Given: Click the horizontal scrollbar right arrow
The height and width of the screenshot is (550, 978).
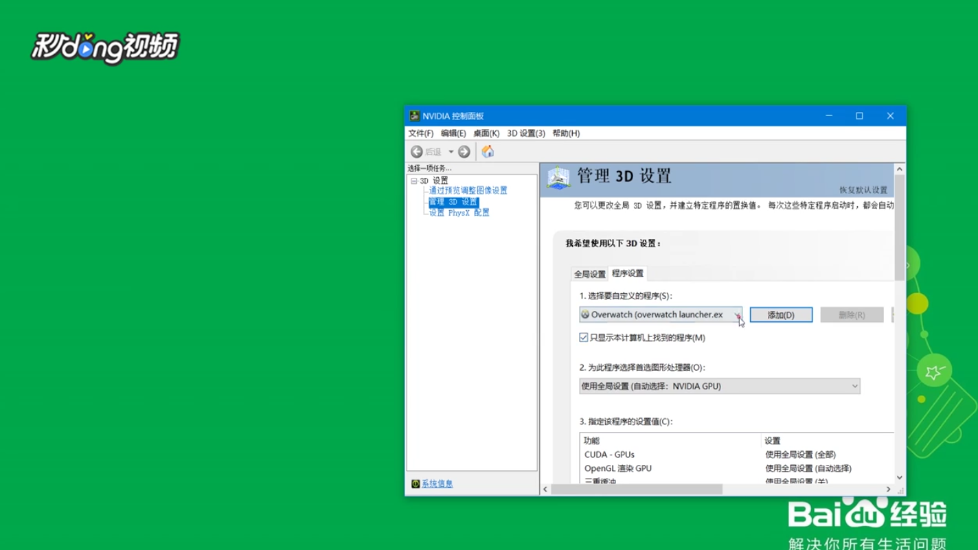Looking at the screenshot, I should click(x=889, y=490).
